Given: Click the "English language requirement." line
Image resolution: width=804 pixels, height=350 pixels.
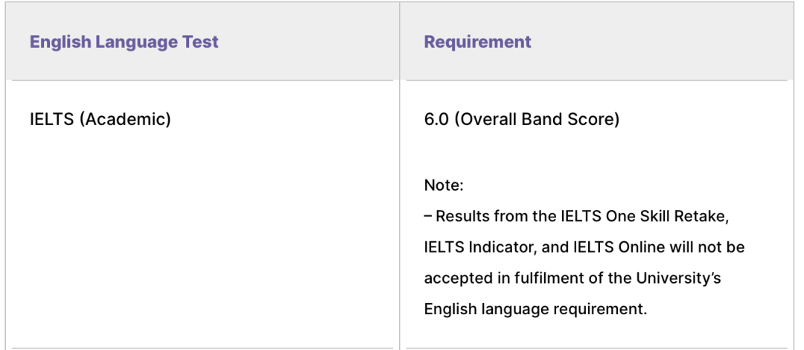Looking at the screenshot, I should (535, 309).
